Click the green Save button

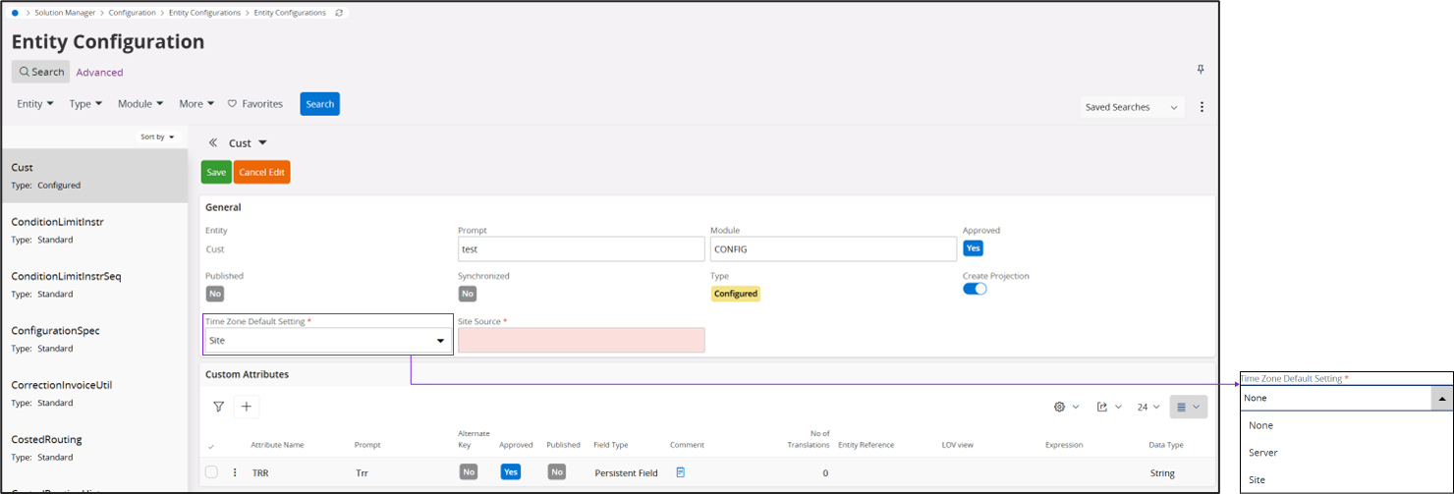[216, 172]
